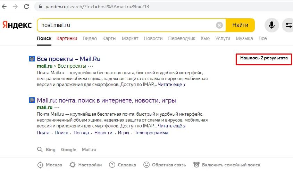Expand 'Читать ещё' in second result snippet
The width and height of the screenshot is (293, 174).
[171, 126]
